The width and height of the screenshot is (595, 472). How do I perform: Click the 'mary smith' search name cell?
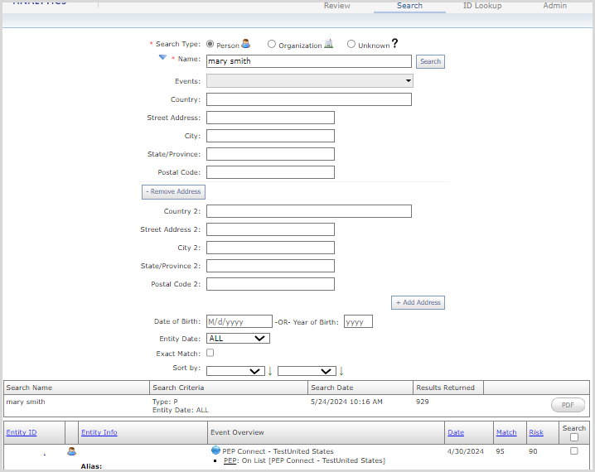coord(26,402)
